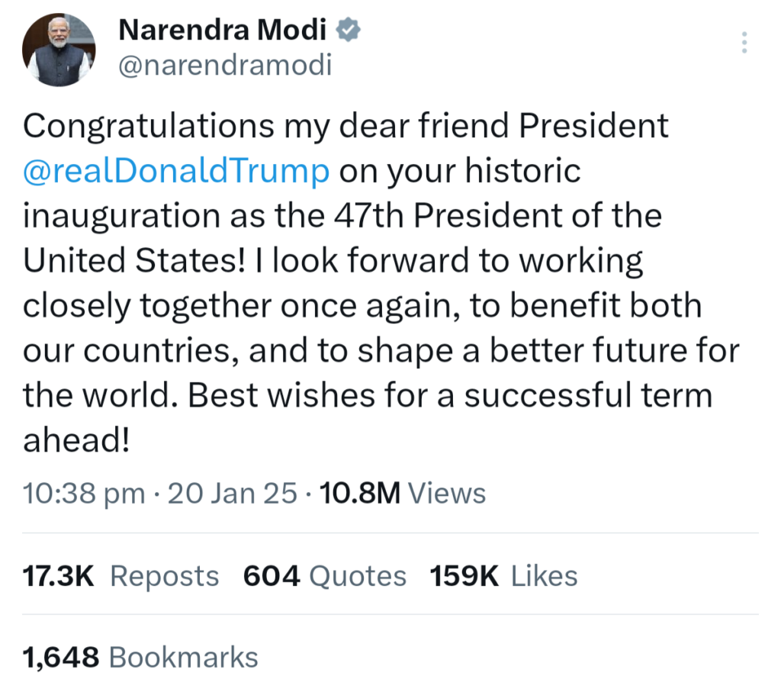Click the "Narendra Modi" display name
This screenshot has height=692, width=781.
tap(223, 31)
